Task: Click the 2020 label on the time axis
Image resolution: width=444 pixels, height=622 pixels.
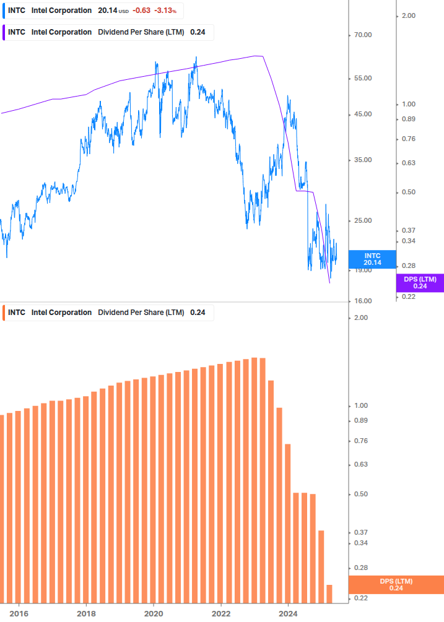Action: (x=154, y=614)
